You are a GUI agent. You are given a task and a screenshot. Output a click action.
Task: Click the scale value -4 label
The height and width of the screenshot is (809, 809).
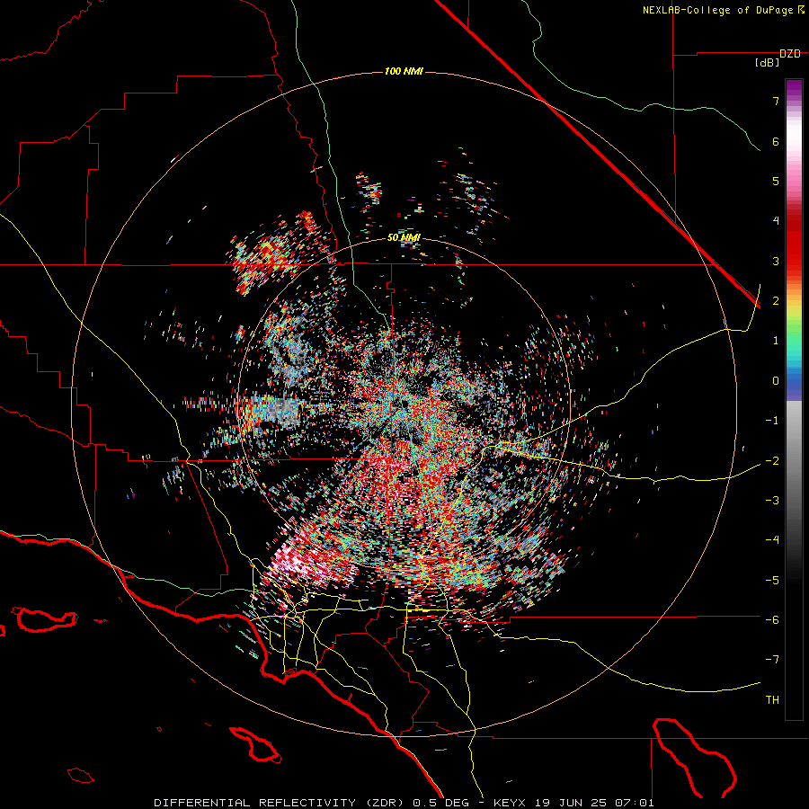point(772,540)
